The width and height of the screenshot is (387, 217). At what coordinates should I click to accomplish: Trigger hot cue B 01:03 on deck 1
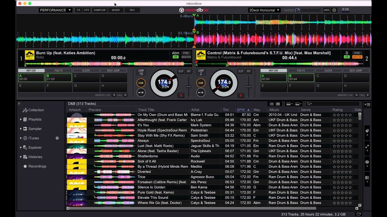[59, 77]
